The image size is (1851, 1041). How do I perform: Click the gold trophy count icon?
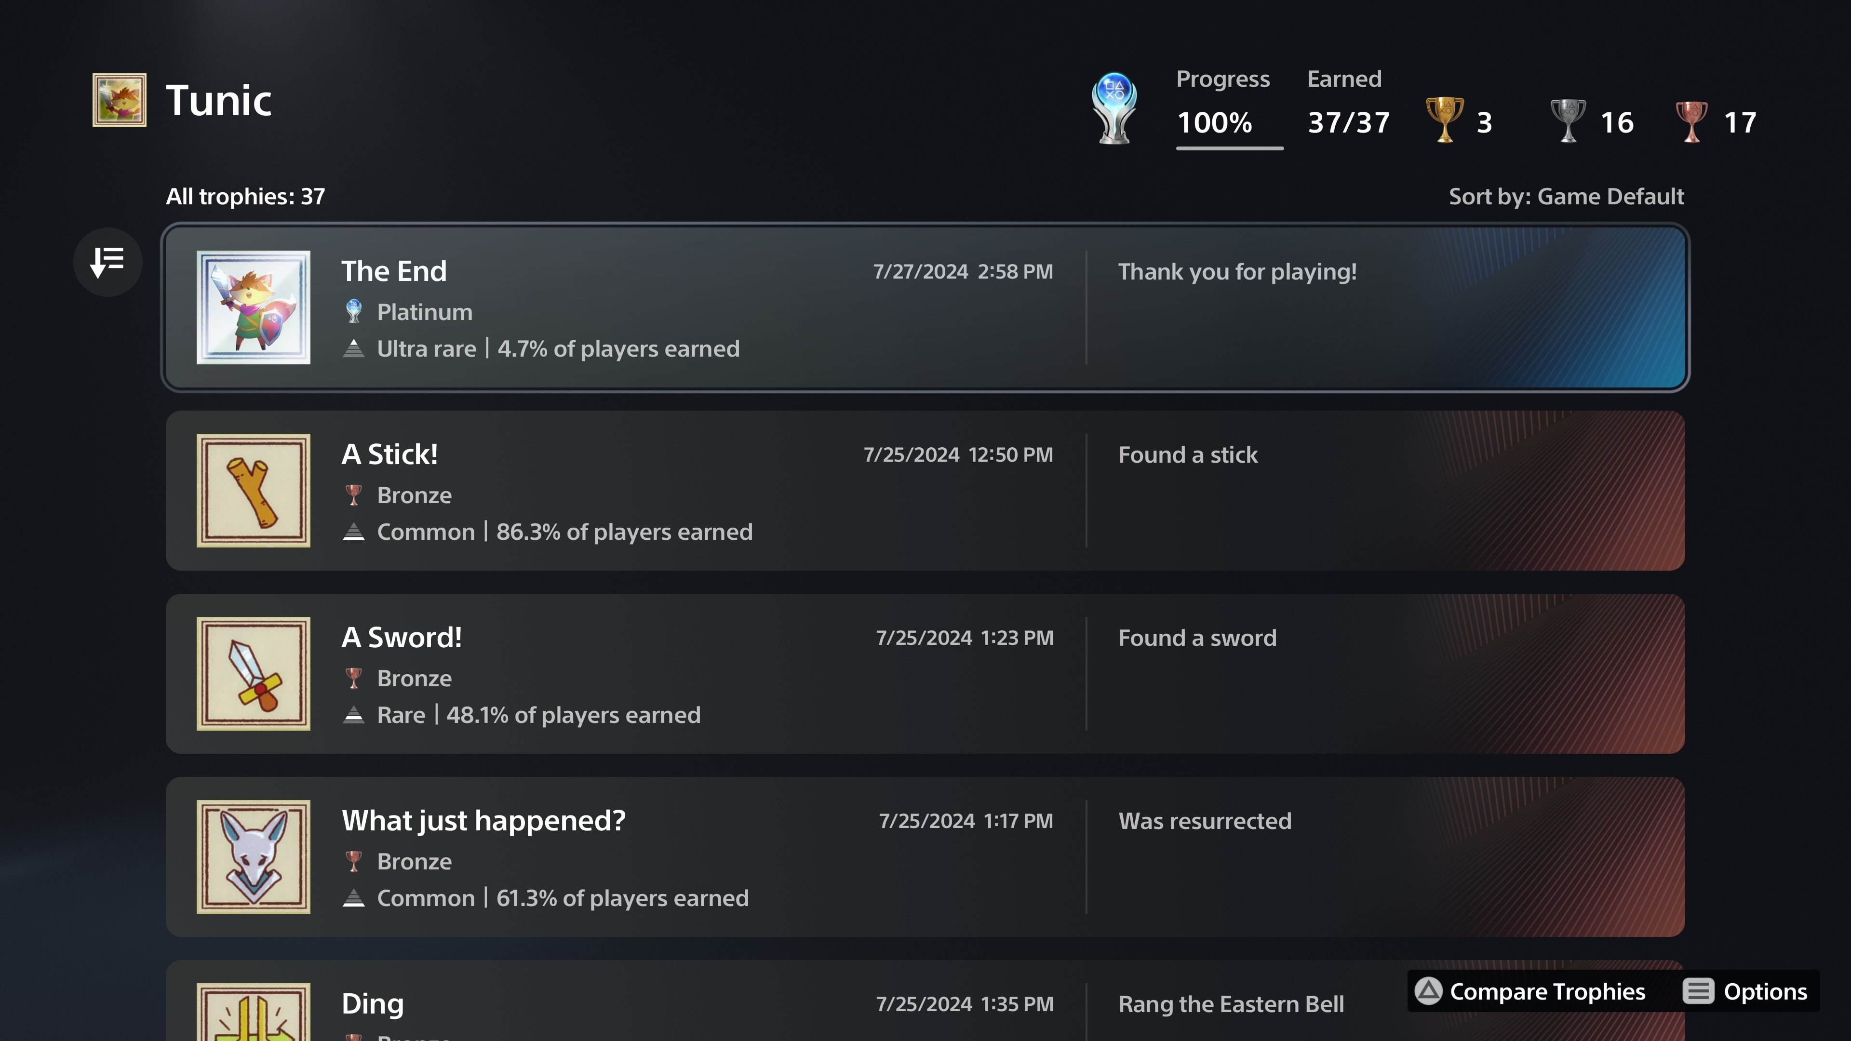(x=1444, y=119)
